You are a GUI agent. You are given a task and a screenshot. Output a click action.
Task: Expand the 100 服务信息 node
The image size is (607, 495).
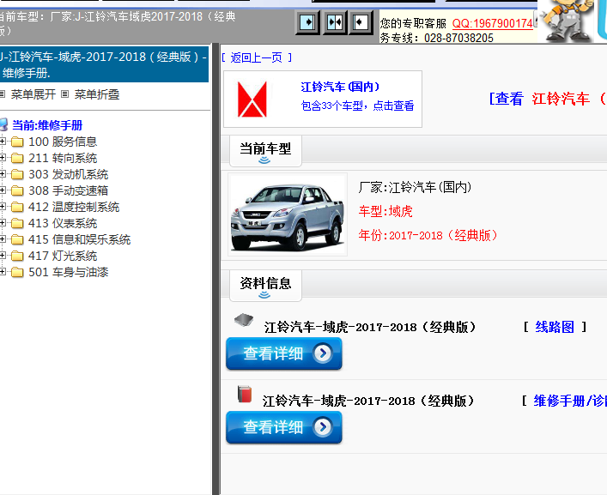3,142
